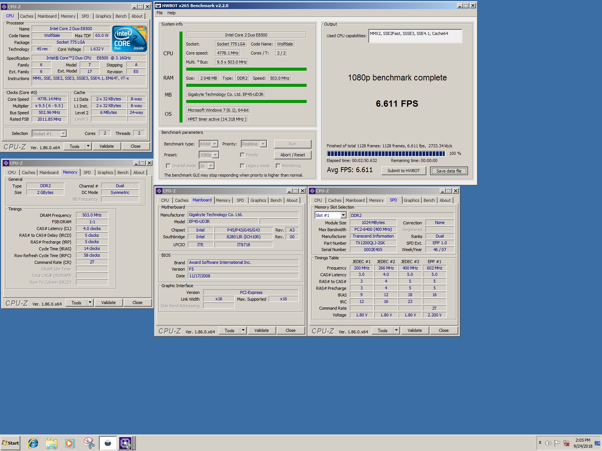Open the Action Center flag icon
The image size is (602, 451).
pyautogui.click(x=557, y=443)
